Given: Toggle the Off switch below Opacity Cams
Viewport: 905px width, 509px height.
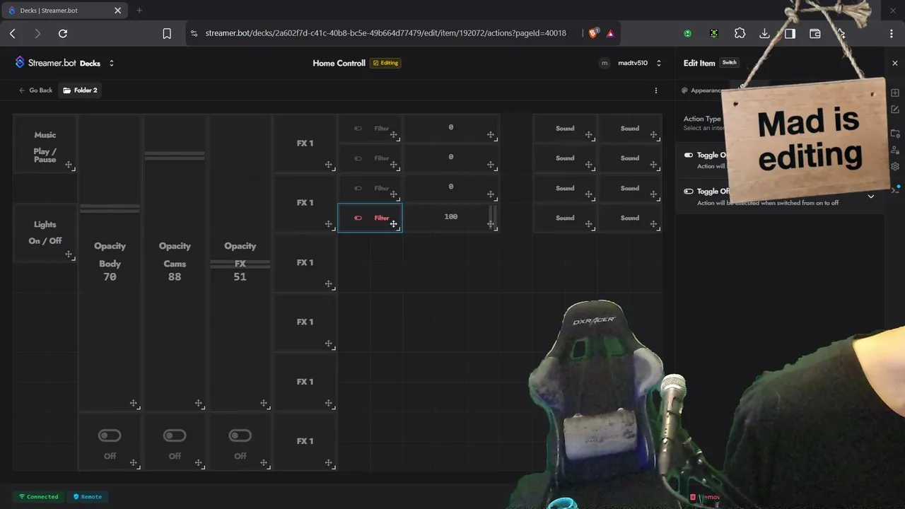Looking at the screenshot, I should tap(175, 435).
